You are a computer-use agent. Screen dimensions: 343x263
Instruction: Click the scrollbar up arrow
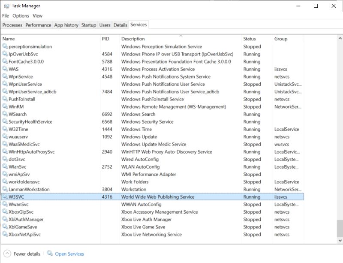point(340,38)
